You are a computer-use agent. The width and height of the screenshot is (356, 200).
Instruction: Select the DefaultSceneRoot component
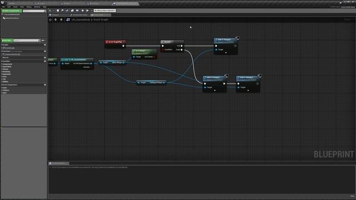pos(11,18)
